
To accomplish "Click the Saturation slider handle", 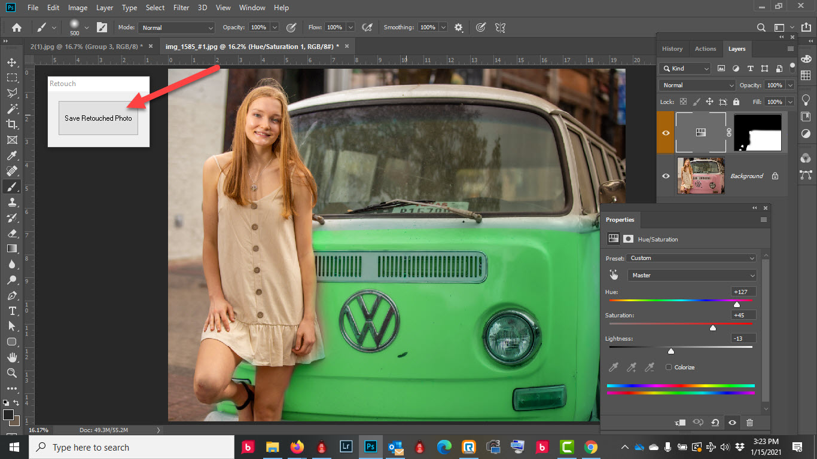I will pyautogui.click(x=713, y=328).
